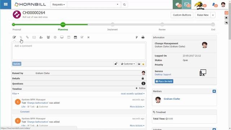
Task: Click the Update button
Action: coord(17,64)
